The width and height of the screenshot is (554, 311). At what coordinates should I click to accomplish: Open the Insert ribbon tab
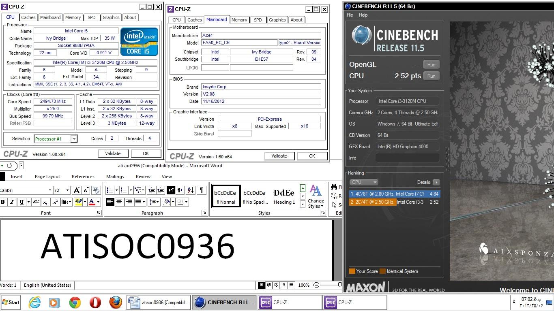(x=17, y=177)
